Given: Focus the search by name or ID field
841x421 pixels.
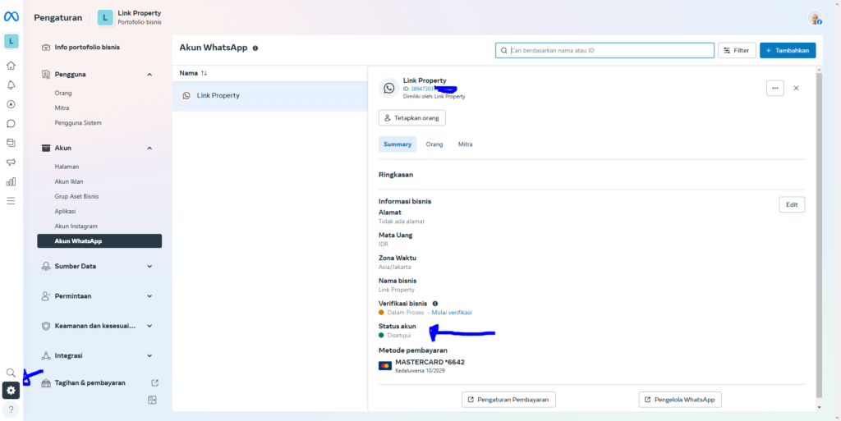Looking at the screenshot, I should coord(605,50).
